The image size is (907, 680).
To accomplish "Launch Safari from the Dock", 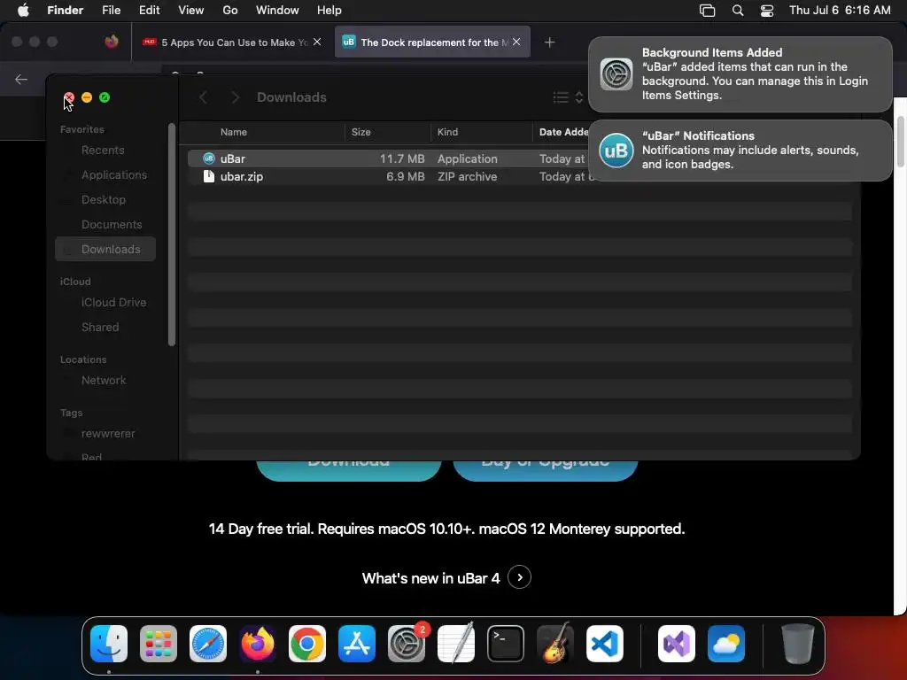I will click(x=207, y=644).
